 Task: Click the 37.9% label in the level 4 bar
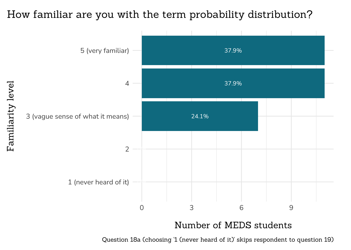coord(233,84)
